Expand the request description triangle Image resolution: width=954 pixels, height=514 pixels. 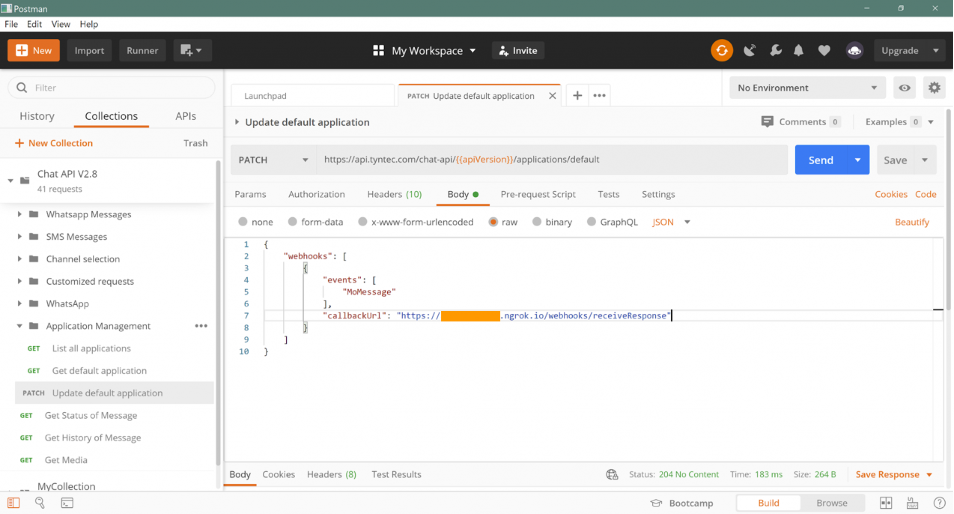coord(237,122)
